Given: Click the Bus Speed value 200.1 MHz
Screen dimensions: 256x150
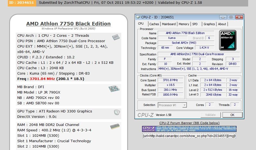Looking at the screenshot, I should [170, 90].
